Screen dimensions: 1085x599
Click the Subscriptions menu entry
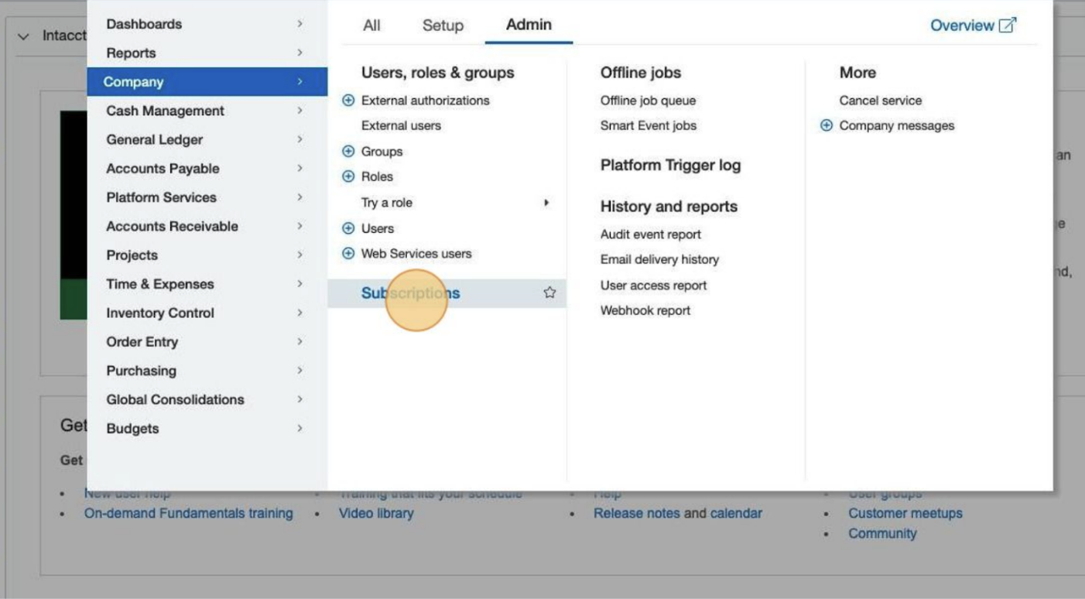[x=410, y=293]
